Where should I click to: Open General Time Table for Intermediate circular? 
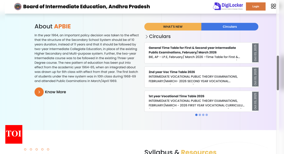tap(192, 50)
